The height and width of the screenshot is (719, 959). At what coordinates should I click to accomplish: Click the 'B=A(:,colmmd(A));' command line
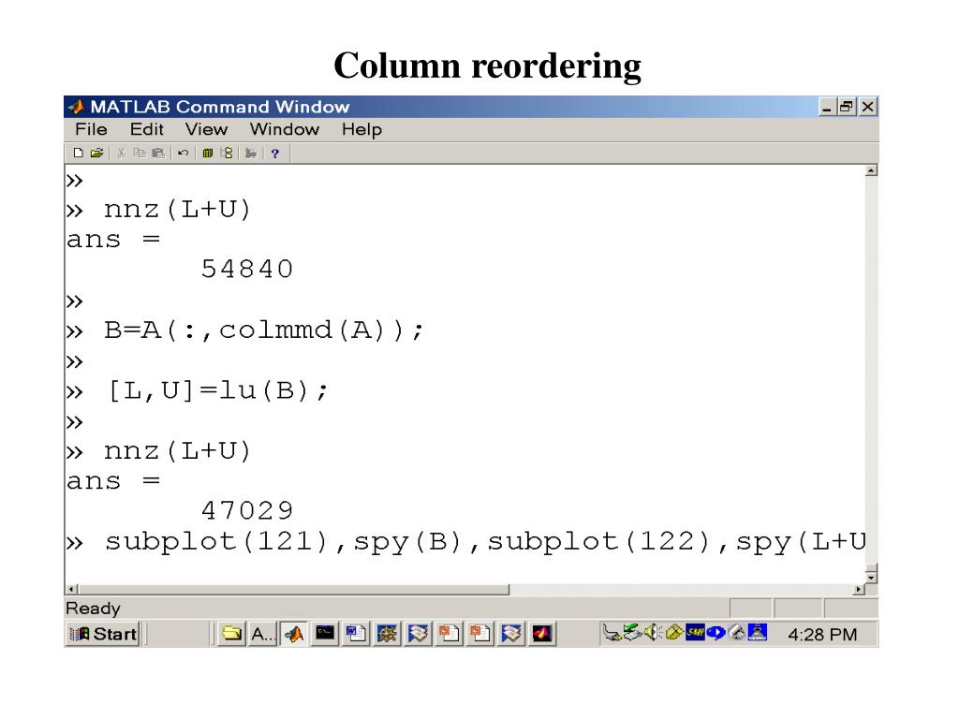click(x=263, y=330)
